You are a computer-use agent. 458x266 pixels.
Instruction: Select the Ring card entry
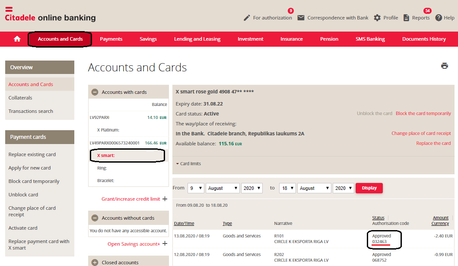click(102, 168)
